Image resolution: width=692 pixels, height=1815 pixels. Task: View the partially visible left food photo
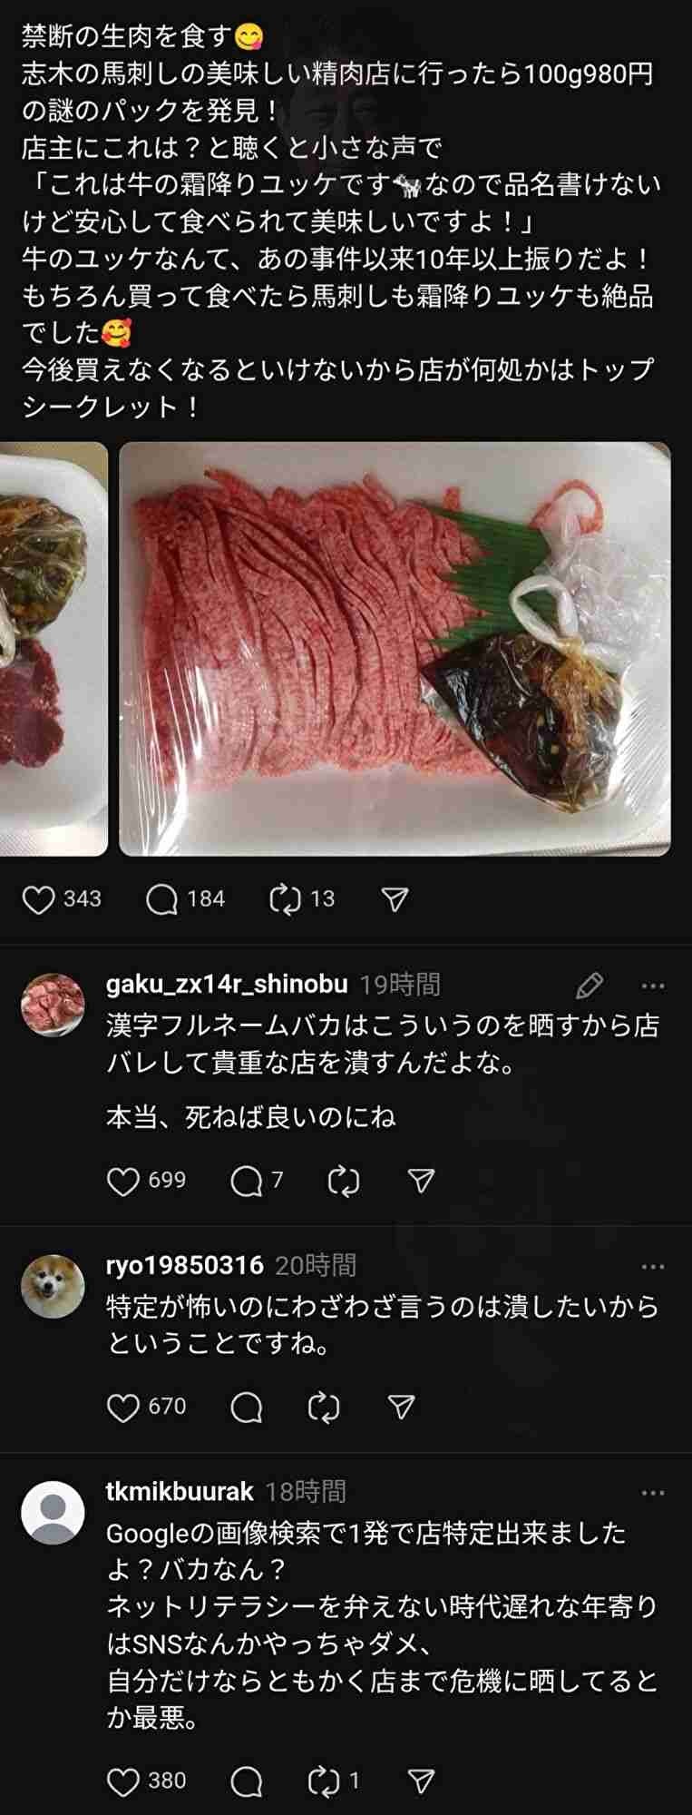[54, 649]
